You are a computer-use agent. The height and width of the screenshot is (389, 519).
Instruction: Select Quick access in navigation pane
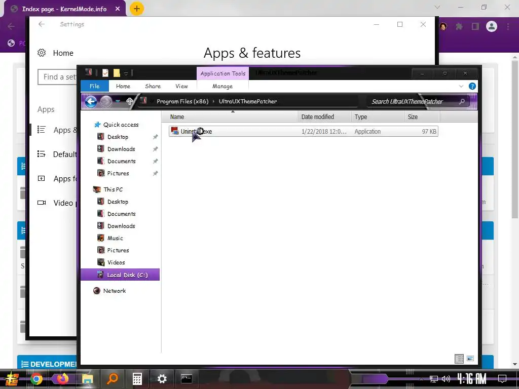pos(121,125)
